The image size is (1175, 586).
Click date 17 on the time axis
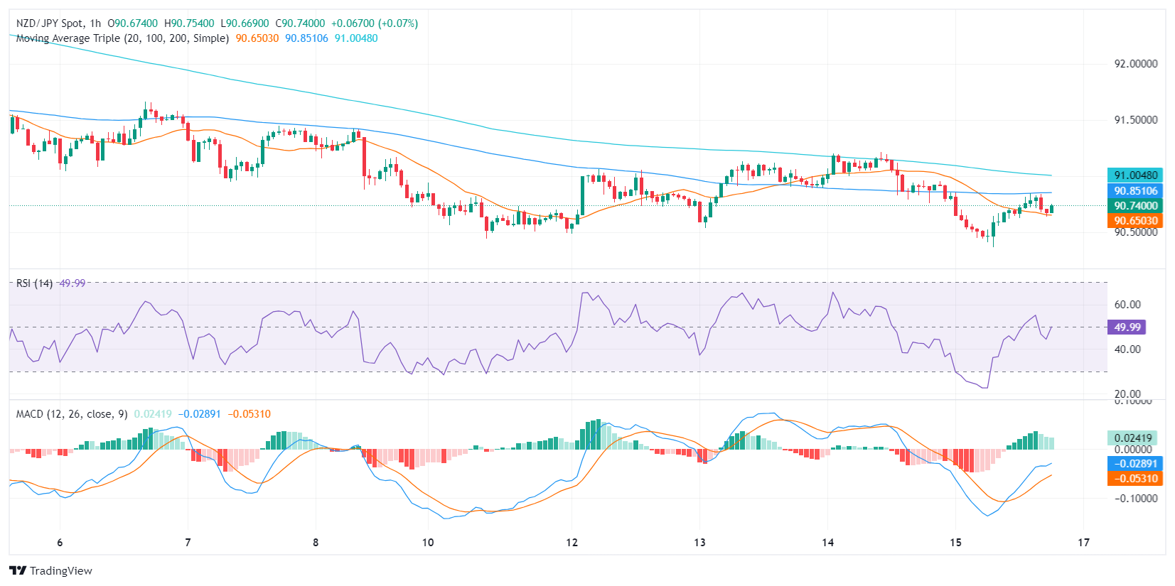click(x=1083, y=543)
